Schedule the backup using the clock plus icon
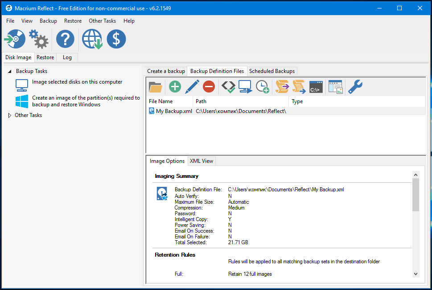Viewport: 432px width, 290px height. tap(262, 87)
